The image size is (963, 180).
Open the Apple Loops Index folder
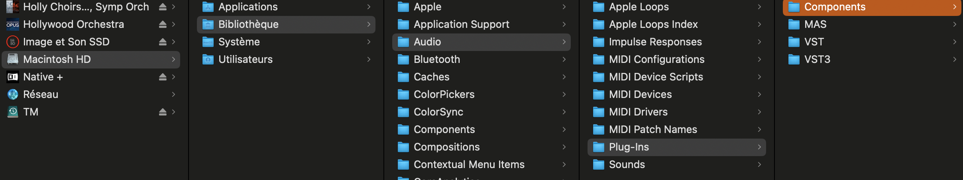click(x=653, y=24)
